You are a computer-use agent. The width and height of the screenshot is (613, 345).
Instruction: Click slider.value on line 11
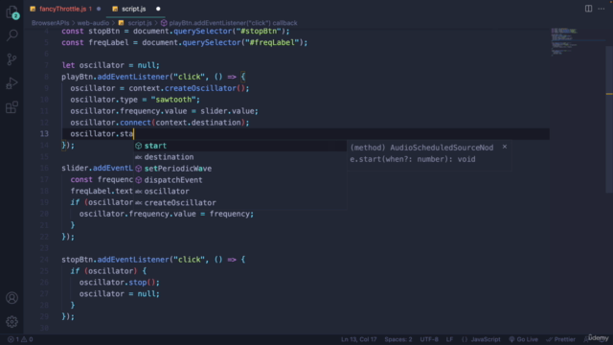(x=228, y=111)
